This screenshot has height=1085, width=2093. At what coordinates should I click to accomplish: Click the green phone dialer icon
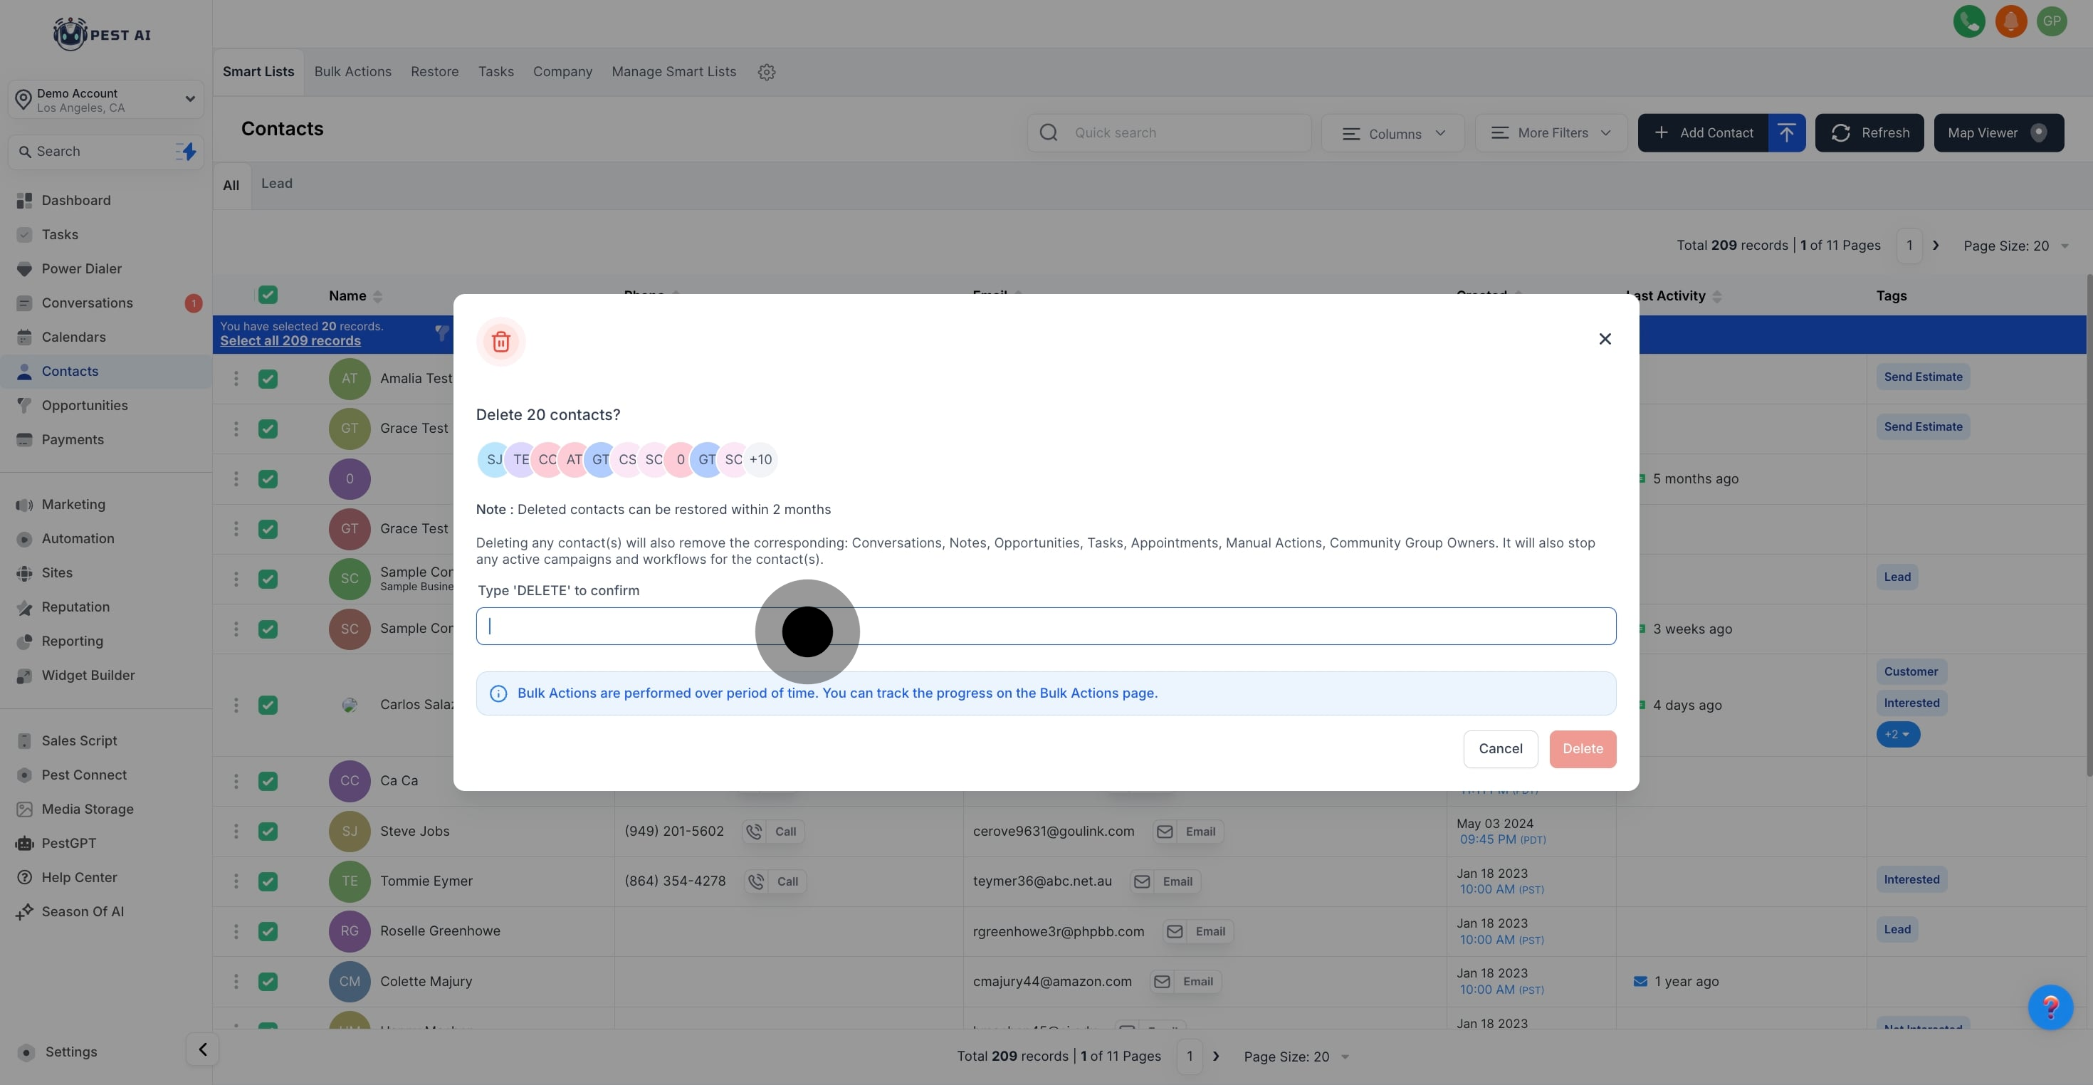[1968, 21]
